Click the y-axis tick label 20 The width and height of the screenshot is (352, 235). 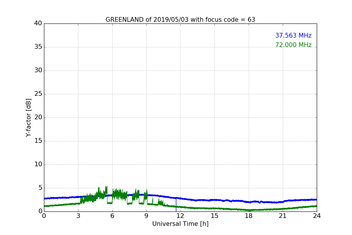coord(38,117)
